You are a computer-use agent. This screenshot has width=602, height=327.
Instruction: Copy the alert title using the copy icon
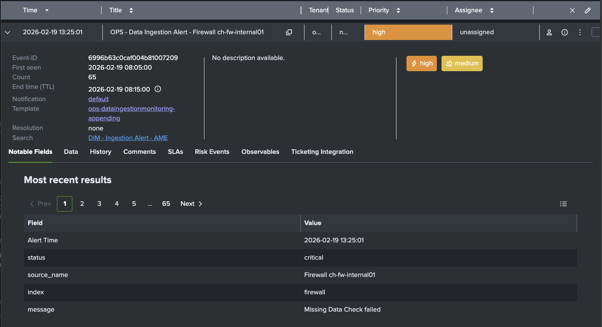(x=289, y=32)
